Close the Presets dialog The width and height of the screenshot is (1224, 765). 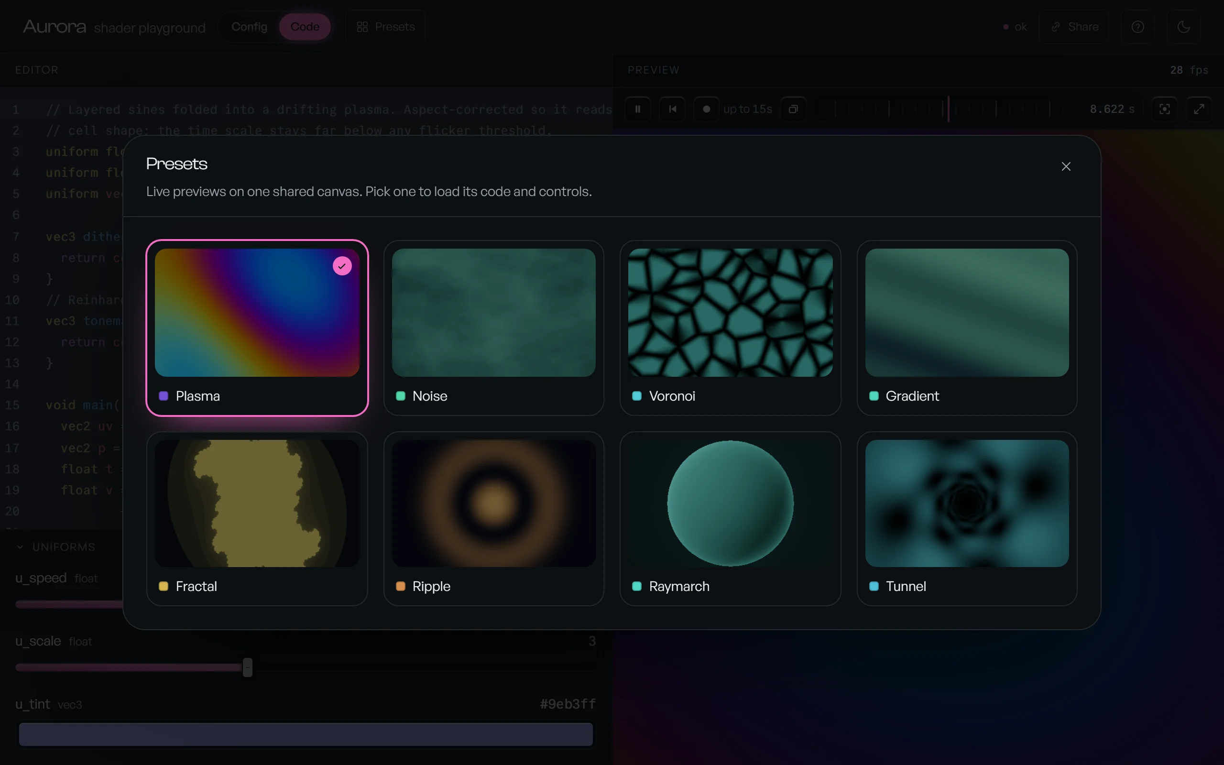click(x=1066, y=166)
